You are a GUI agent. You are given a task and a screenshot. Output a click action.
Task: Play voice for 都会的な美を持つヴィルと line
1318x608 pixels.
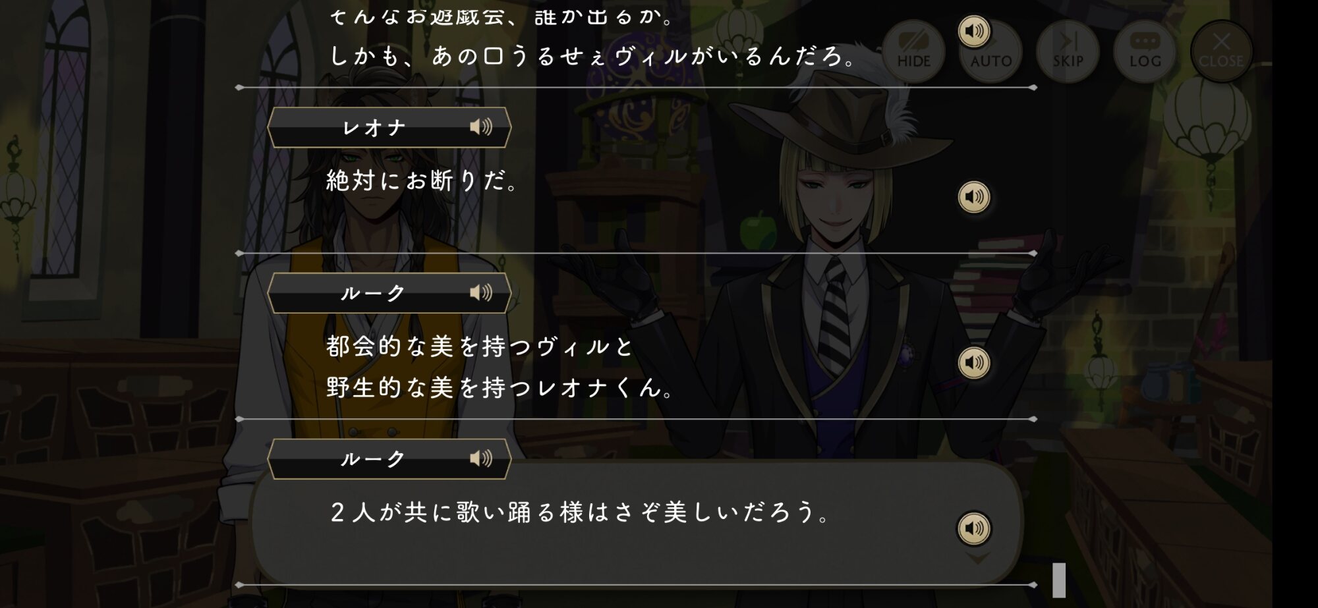pos(974,363)
